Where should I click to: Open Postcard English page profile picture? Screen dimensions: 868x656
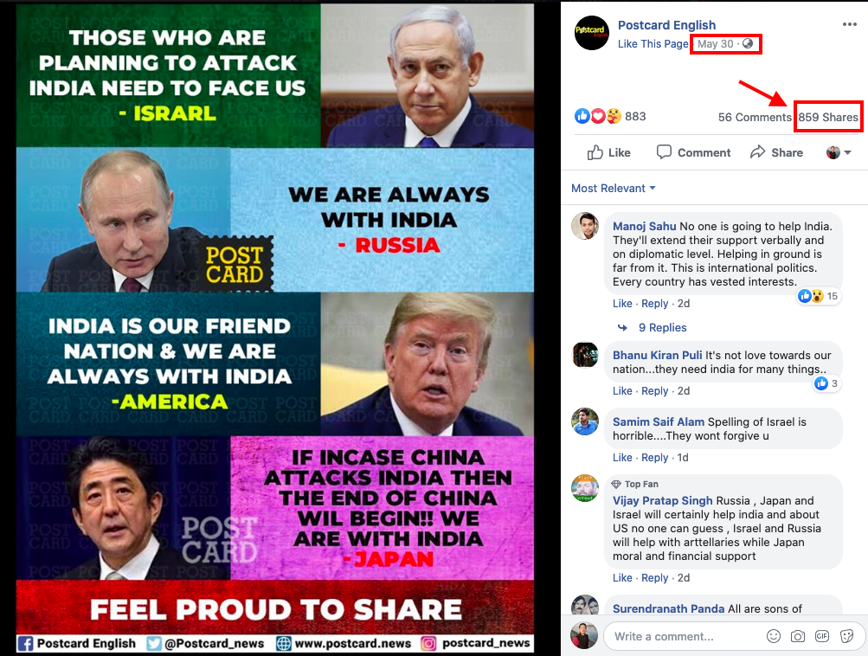[591, 33]
